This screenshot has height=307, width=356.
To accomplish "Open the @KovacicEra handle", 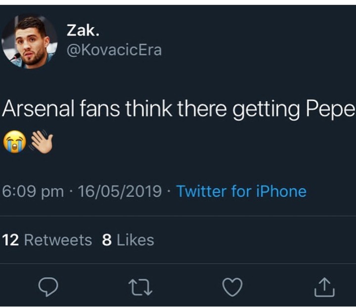I will [114, 50].
